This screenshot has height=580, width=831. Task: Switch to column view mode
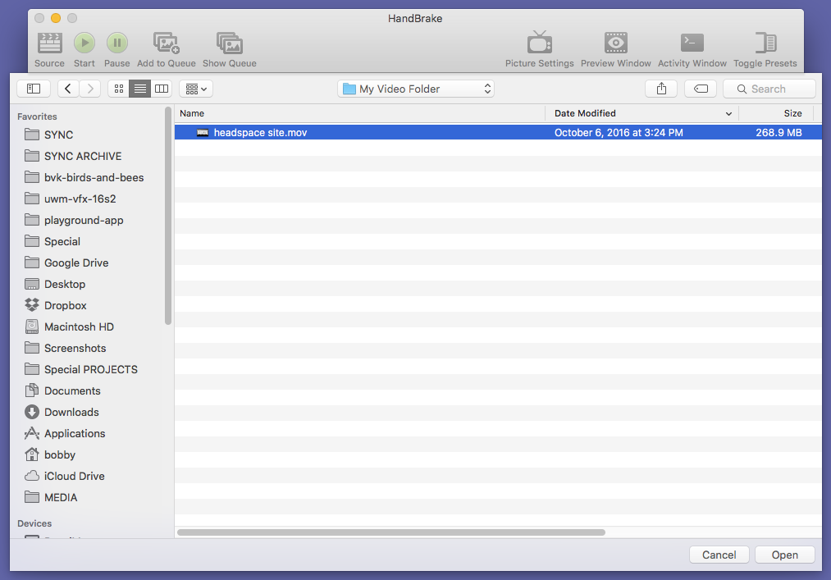162,89
